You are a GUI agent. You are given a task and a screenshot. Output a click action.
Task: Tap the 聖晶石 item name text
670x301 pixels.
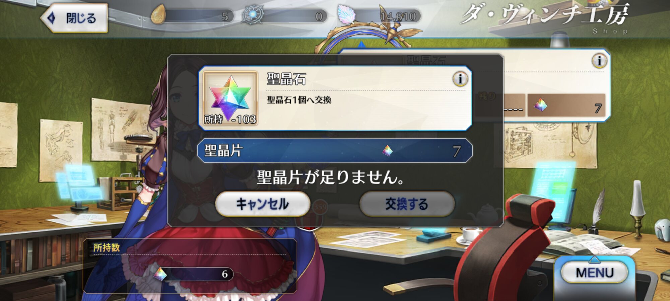[286, 79]
